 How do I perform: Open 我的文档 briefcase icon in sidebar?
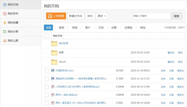[5, 5]
